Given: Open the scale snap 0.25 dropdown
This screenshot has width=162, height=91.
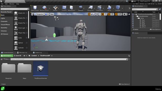Looking at the screenshot, I should tap(120, 14).
